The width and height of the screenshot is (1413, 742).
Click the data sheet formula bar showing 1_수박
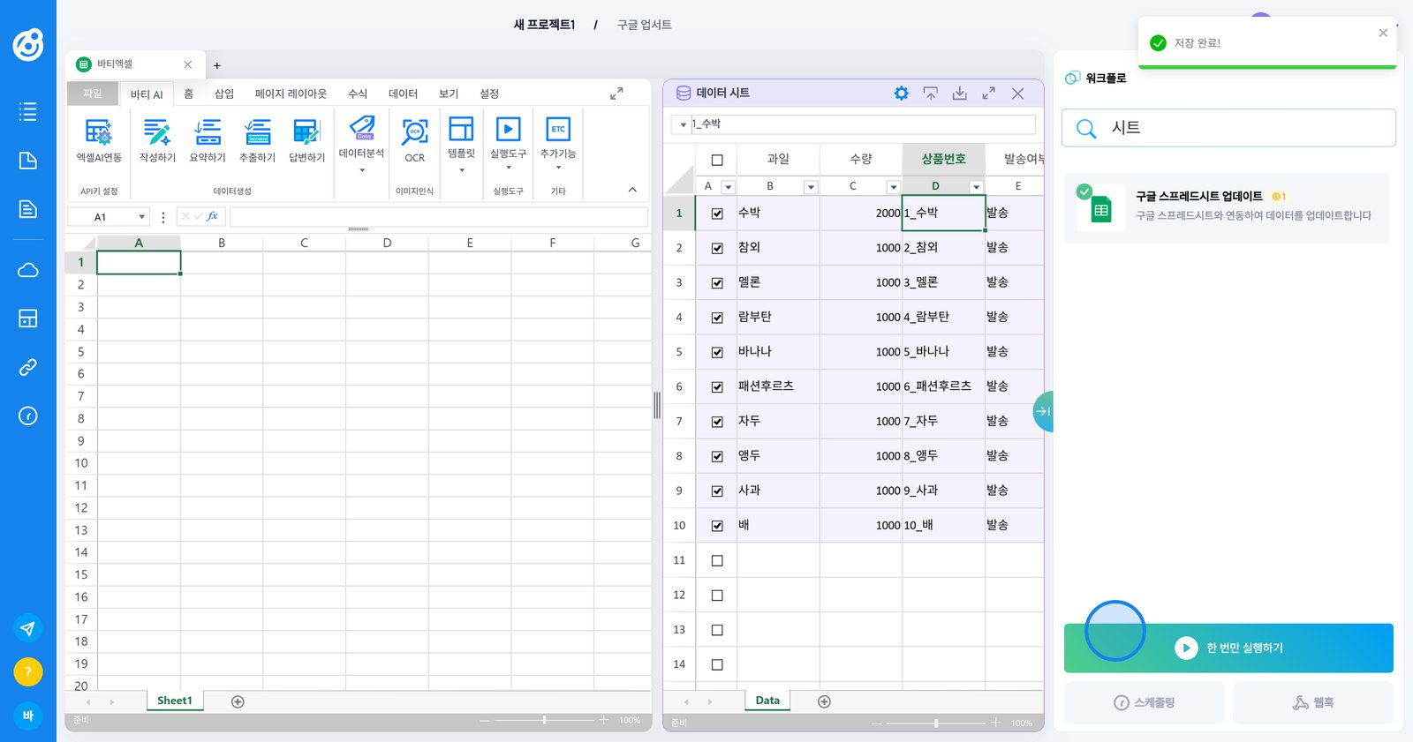click(x=862, y=124)
